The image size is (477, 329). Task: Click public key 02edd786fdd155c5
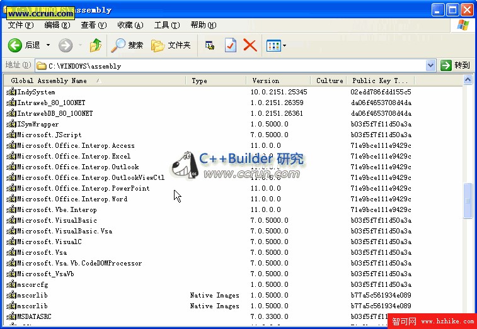coord(381,92)
